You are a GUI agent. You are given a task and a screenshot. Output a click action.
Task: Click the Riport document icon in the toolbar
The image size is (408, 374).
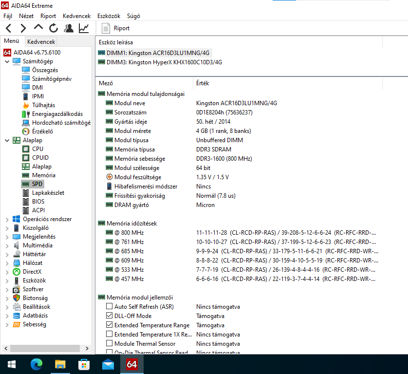point(106,28)
